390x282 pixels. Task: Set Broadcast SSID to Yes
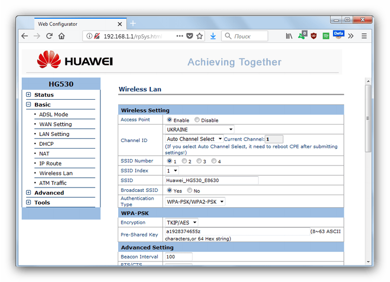click(x=170, y=190)
